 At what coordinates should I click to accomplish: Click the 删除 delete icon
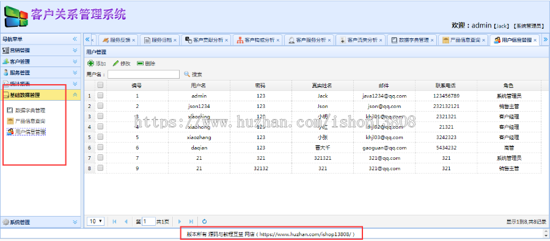coord(141,63)
